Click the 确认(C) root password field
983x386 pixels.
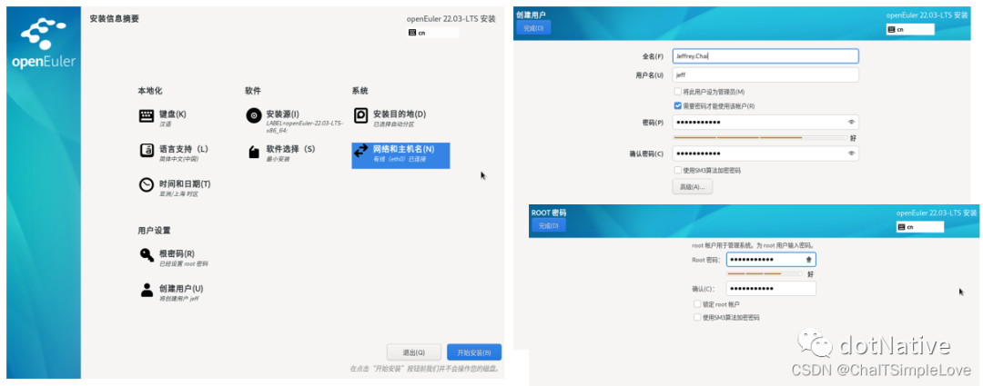click(x=771, y=289)
